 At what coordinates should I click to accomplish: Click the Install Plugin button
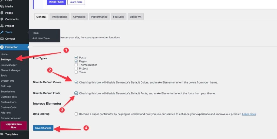pos(56,2)
